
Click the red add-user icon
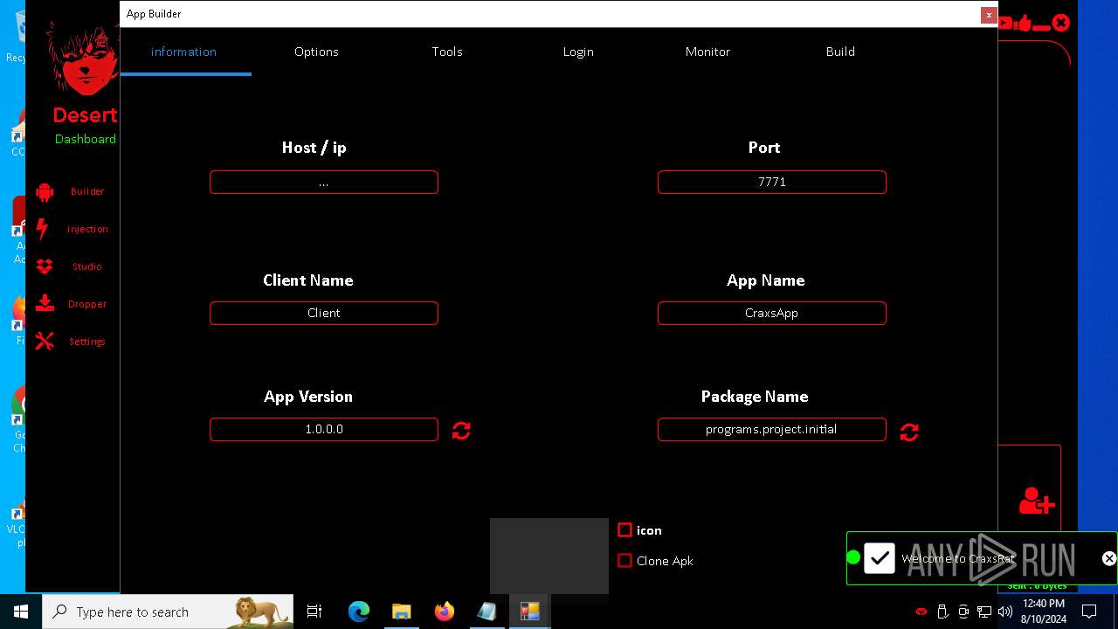(1037, 501)
